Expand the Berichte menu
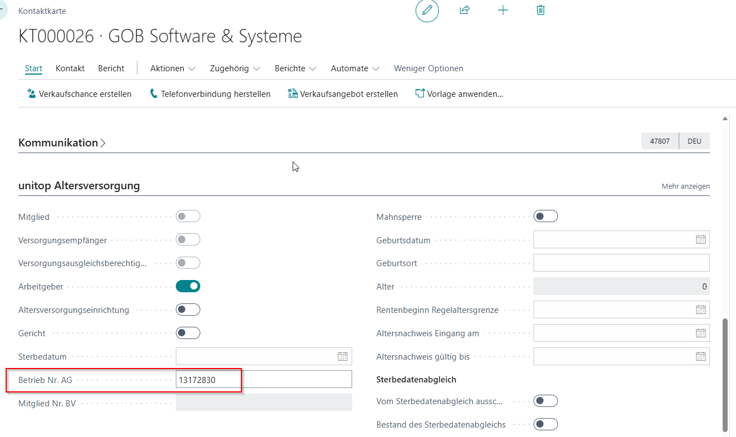736x437 pixels. click(x=295, y=68)
